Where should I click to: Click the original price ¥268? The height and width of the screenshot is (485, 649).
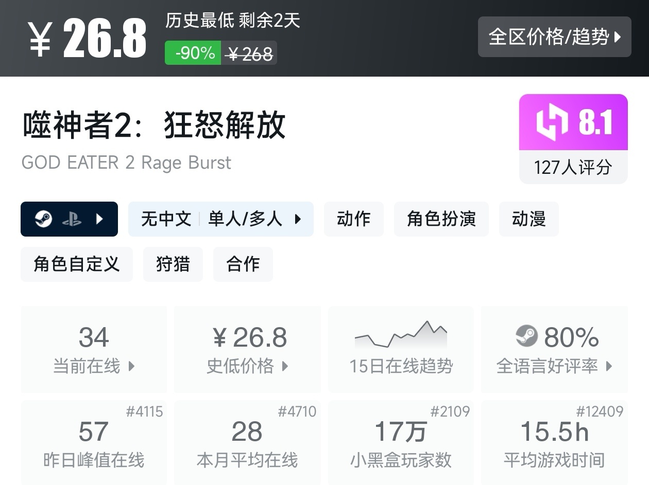pyautogui.click(x=250, y=53)
